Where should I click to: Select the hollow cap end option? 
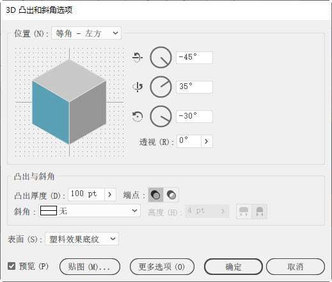(x=171, y=195)
